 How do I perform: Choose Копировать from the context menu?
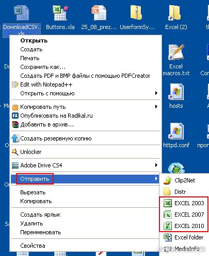coord(85,201)
